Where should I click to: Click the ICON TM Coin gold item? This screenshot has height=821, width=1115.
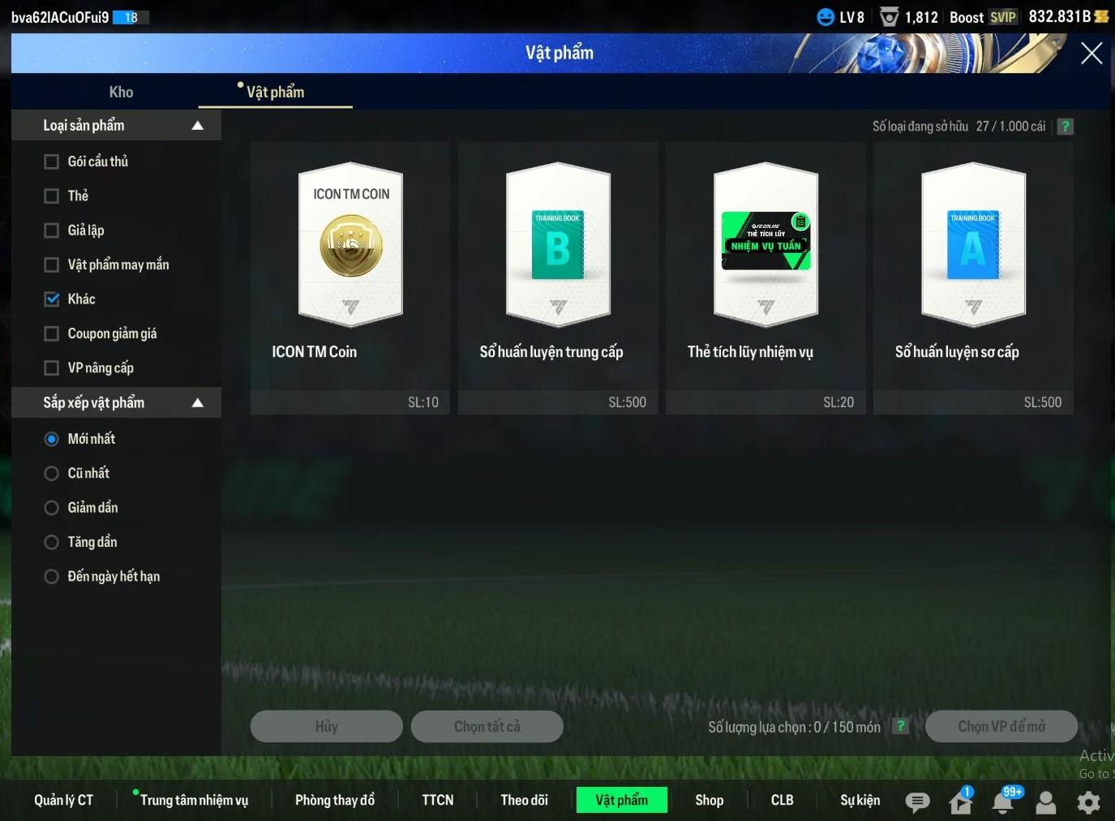(350, 247)
